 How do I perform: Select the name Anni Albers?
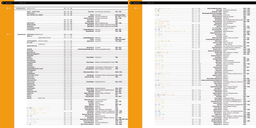91,101
